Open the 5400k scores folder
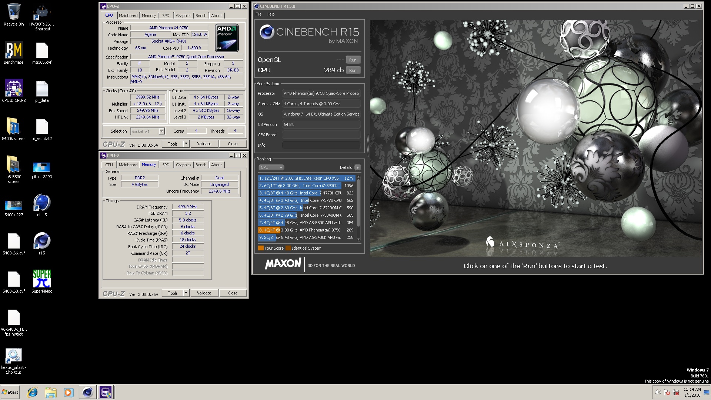Image resolution: width=711 pixels, height=400 pixels. click(x=14, y=129)
